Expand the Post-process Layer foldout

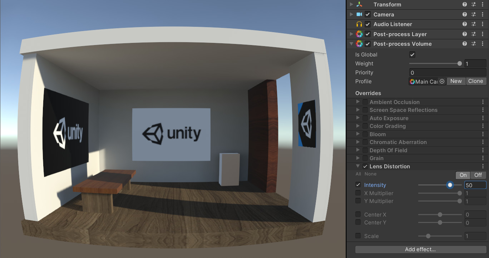(x=351, y=34)
